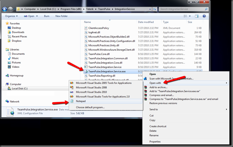The width and height of the screenshot is (233, 147).
Task: Click the WinRAR icon beside Add to archive
Action: coord(145,87)
